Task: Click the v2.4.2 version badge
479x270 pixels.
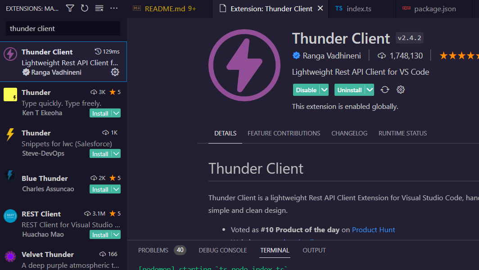Action: (x=409, y=38)
